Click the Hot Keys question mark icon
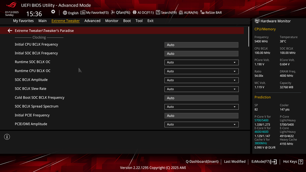 (301, 162)
